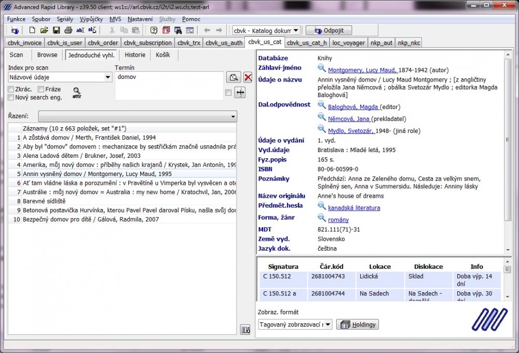Enable the Zkrác. checkbox
The width and height of the screenshot is (519, 353).
tap(11, 89)
